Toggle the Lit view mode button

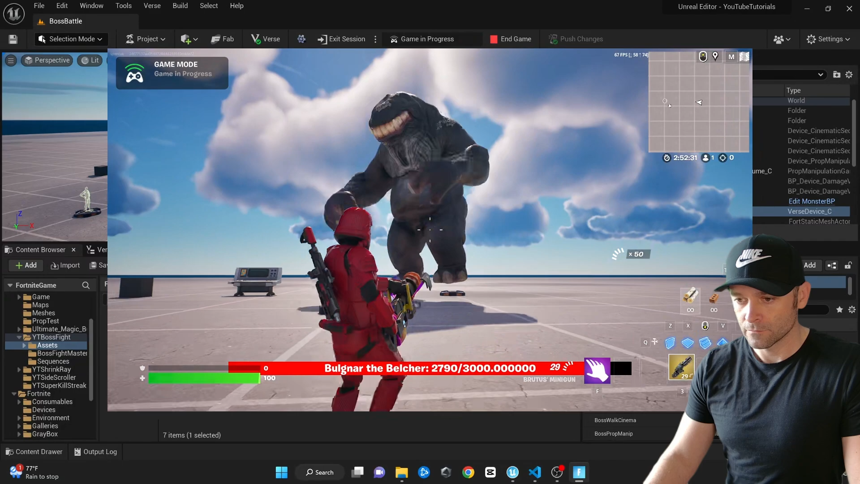[90, 60]
